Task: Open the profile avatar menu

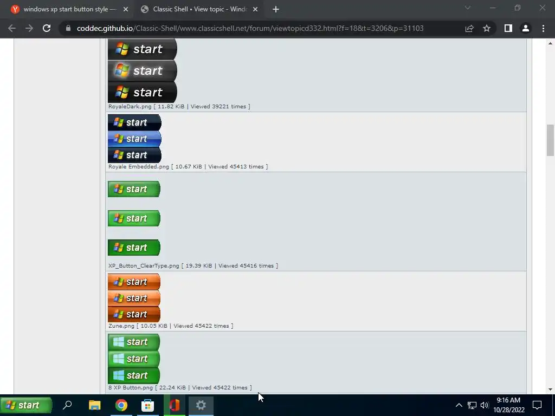Action: pos(526,28)
